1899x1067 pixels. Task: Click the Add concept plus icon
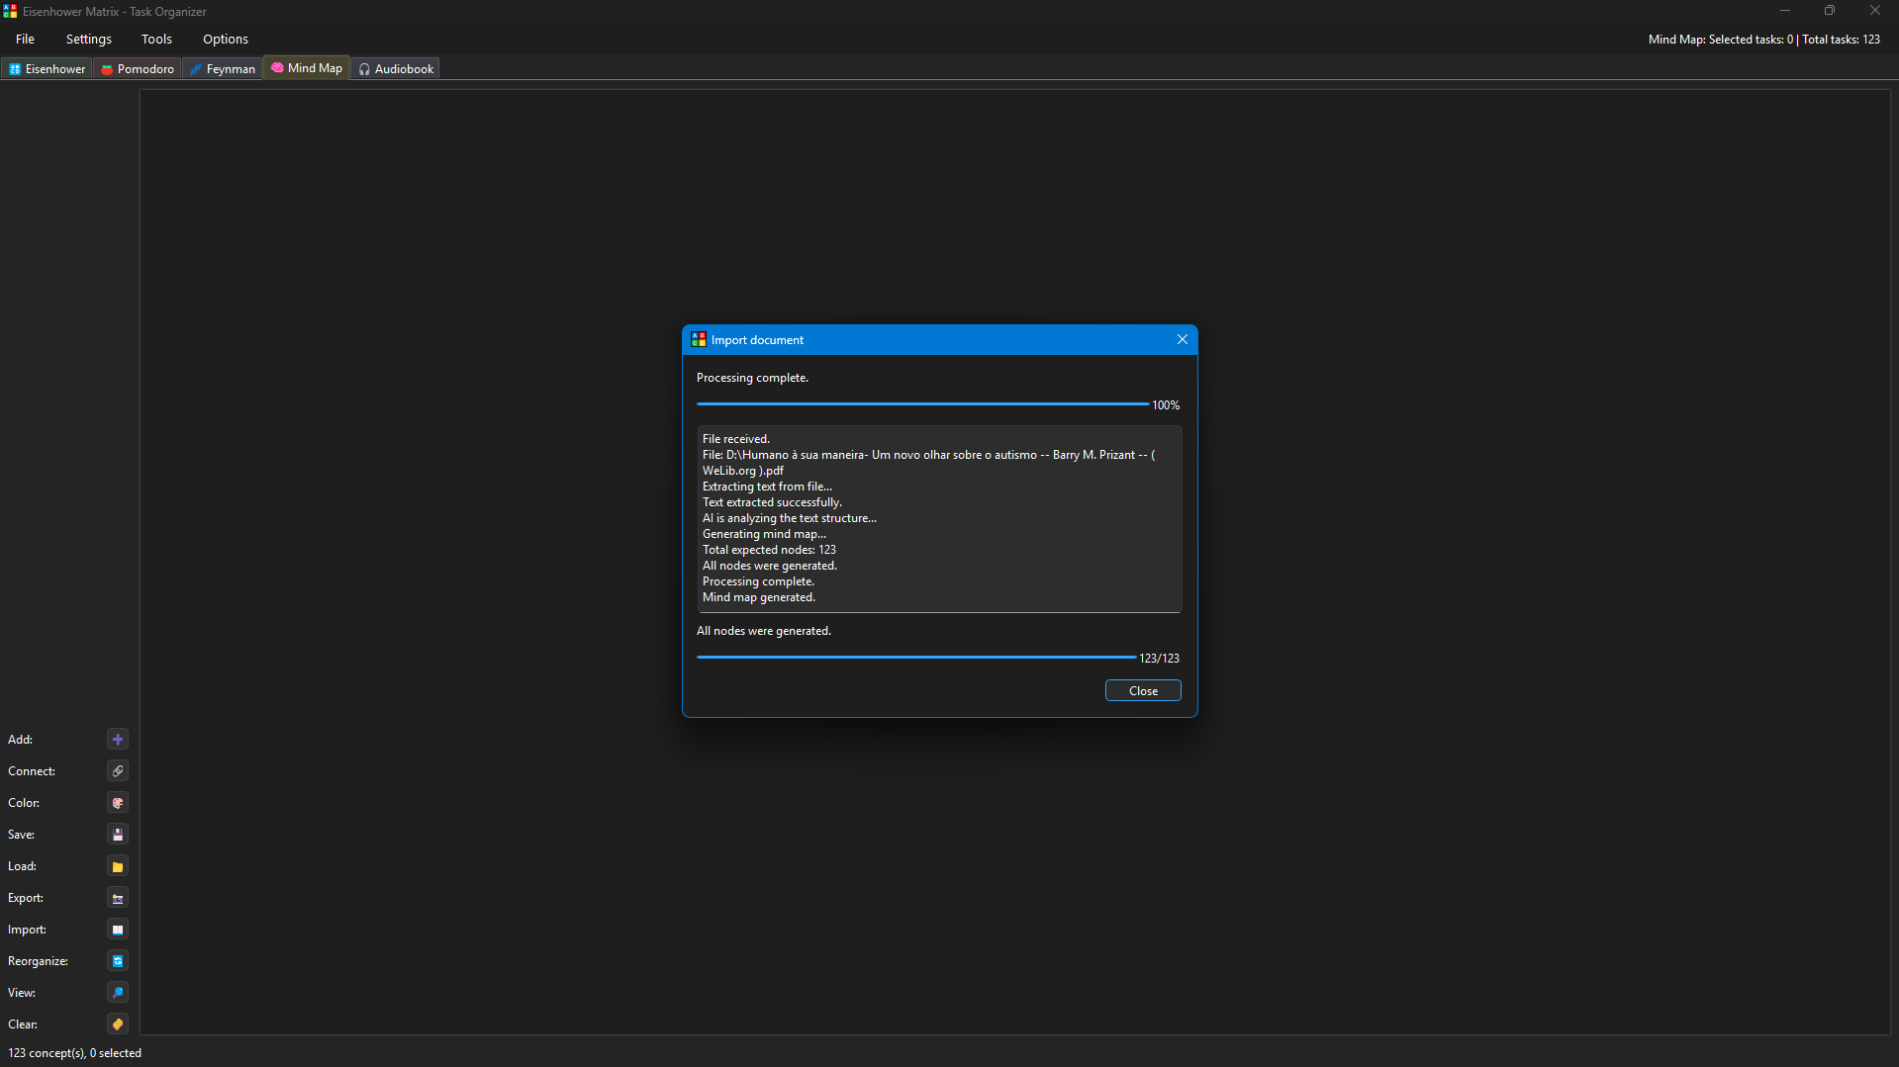tap(118, 740)
